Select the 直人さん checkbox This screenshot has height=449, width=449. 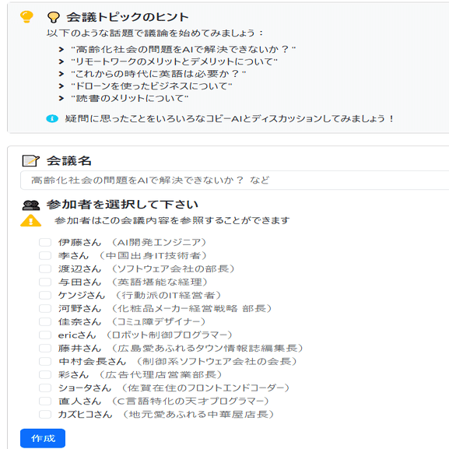[x=45, y=401]
